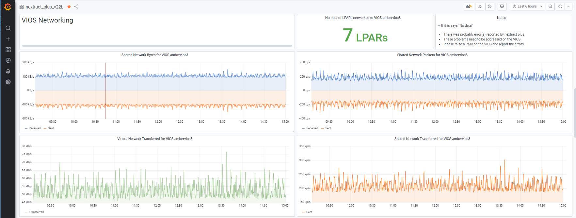Open the Last 6 hours time picker

point(527,7)
